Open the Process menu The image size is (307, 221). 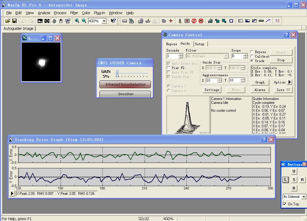pos(60,13)
